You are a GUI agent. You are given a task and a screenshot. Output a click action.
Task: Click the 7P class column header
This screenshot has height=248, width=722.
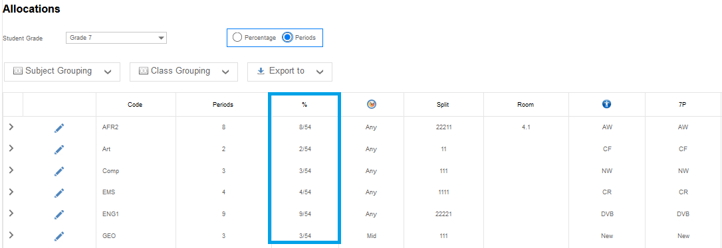683,105
